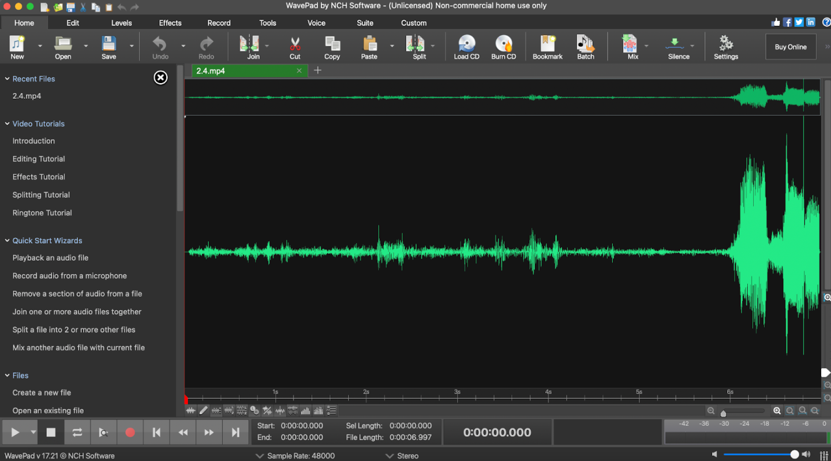Apply Silence to the audio
Viewport: 831px width, 461px height.
(677, 46)
